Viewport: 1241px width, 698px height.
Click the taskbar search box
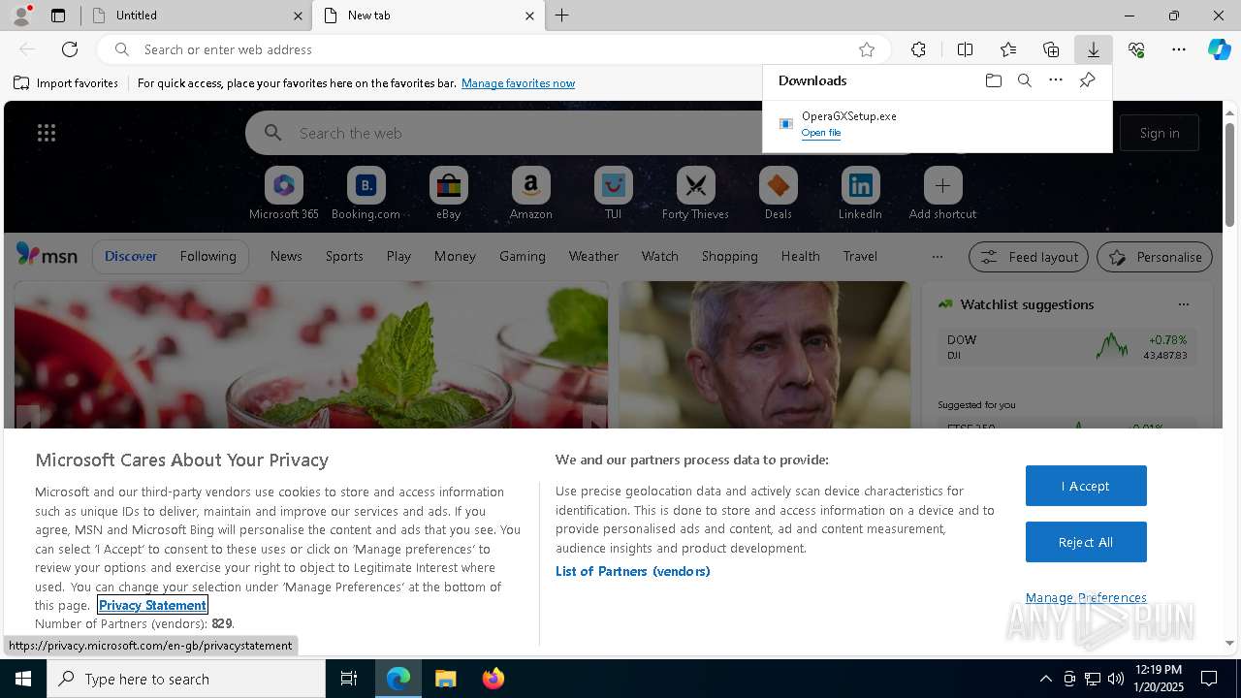[x=186, y=679]
